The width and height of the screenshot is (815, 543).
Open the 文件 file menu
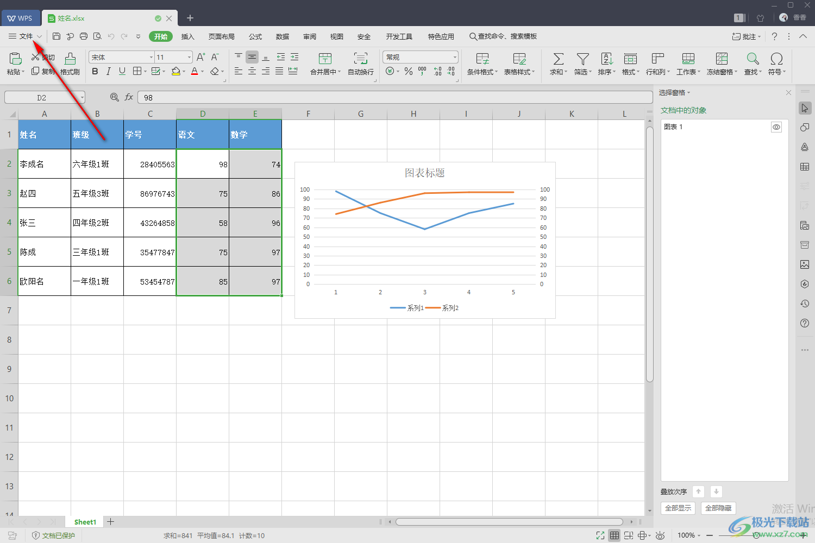pos(25,36)
